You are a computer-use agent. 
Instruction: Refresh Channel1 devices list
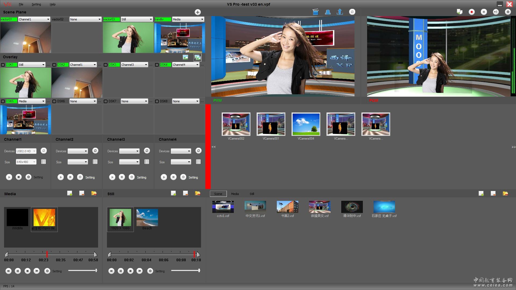[44, 151]
